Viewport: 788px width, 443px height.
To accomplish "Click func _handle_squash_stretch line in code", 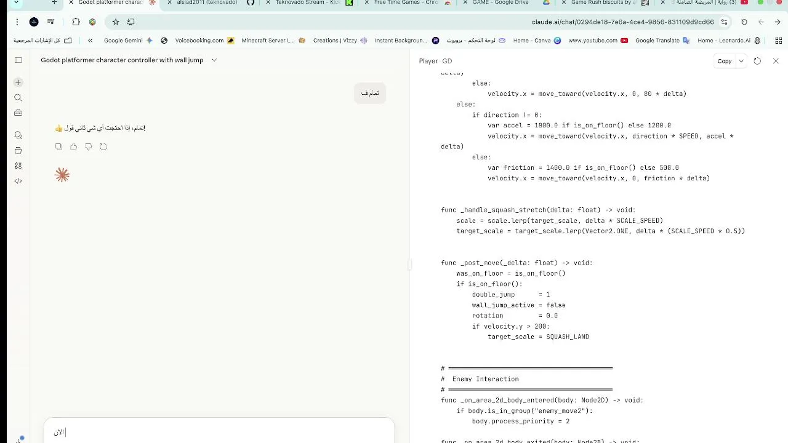I will click(538, 210).
